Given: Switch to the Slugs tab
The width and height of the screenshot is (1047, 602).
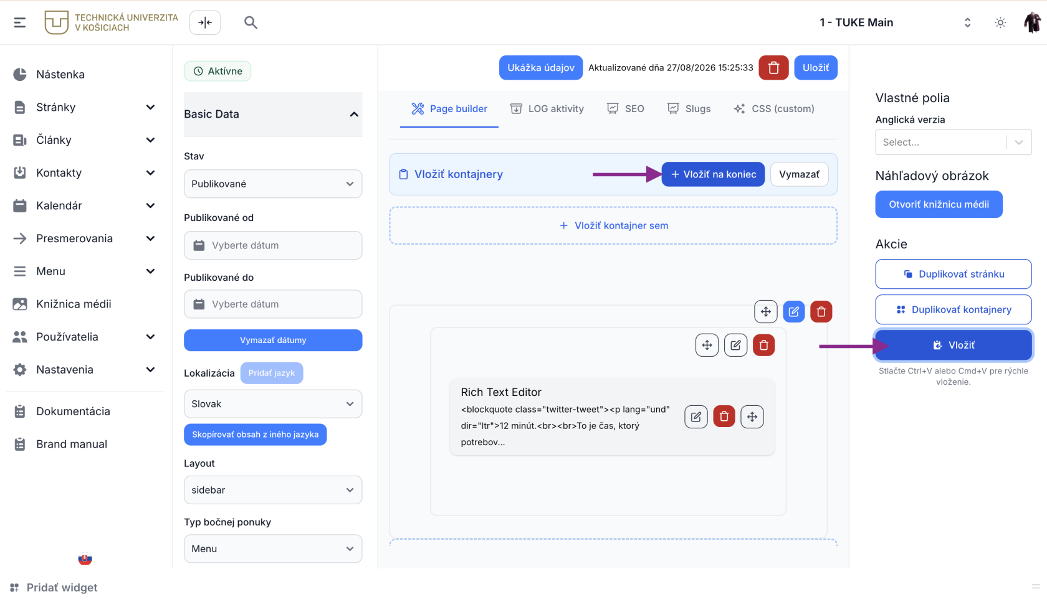Looking at the screenshot, I should pos(689,109).
